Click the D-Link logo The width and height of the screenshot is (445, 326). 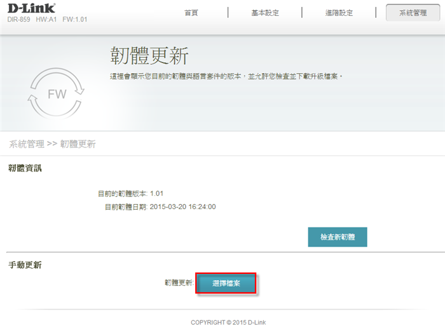click(x=31, y=8)
